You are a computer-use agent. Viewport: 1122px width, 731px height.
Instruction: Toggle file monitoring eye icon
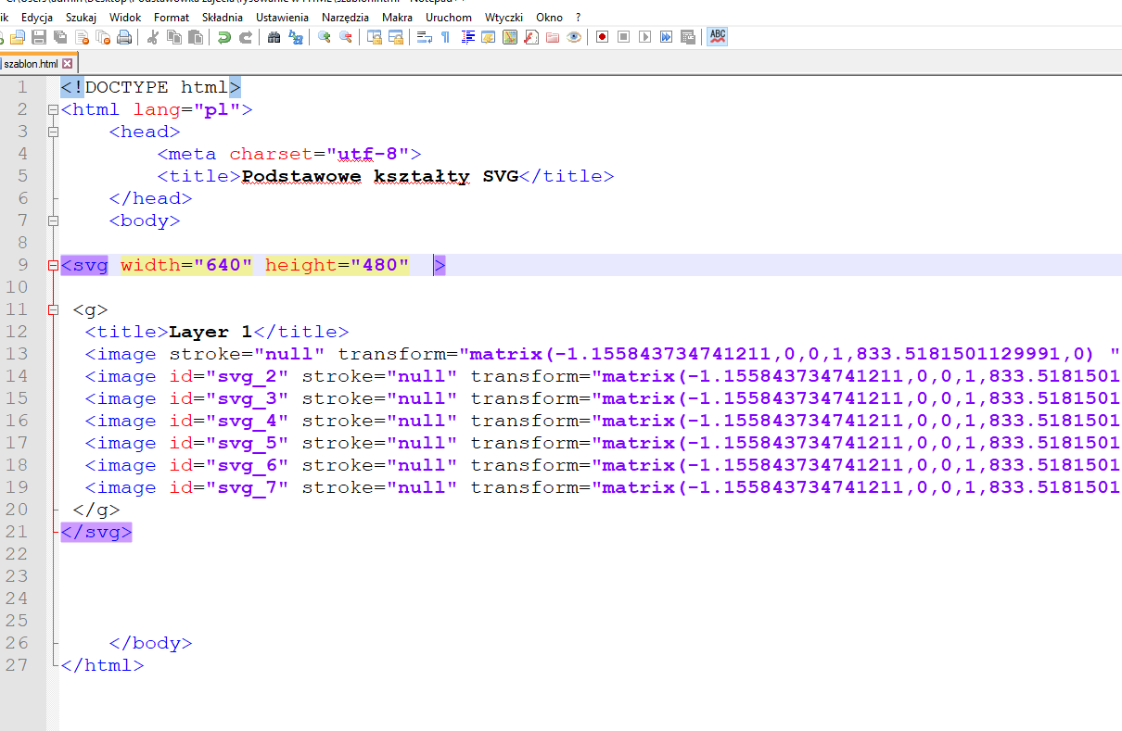click(x=574, y=37)
